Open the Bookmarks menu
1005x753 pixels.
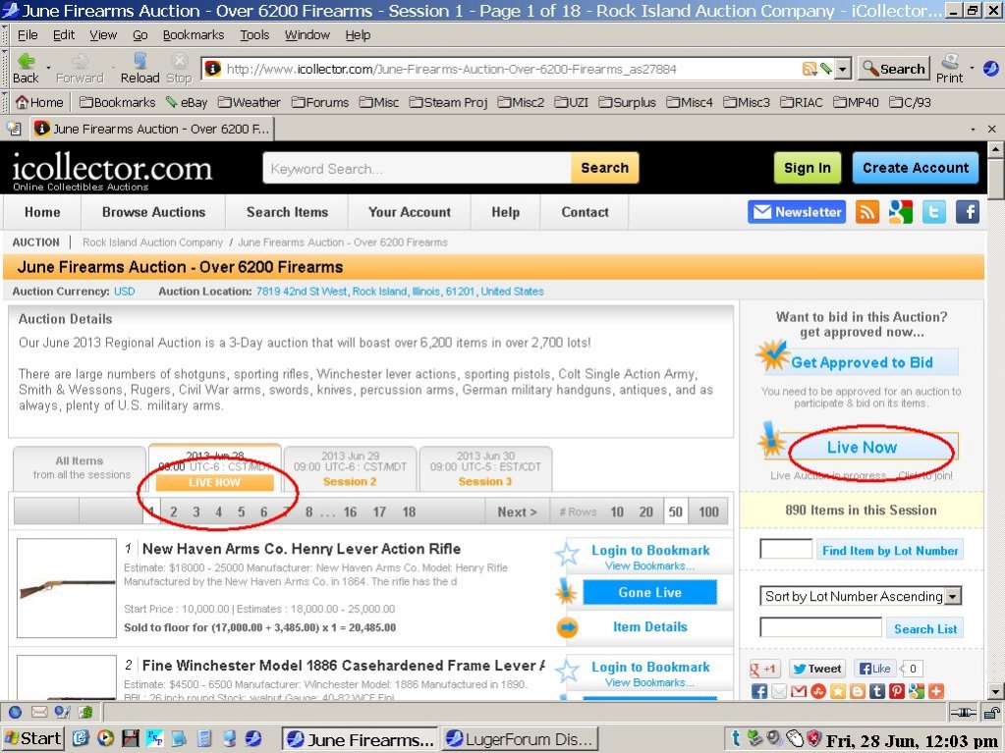(x=193, y=35)
